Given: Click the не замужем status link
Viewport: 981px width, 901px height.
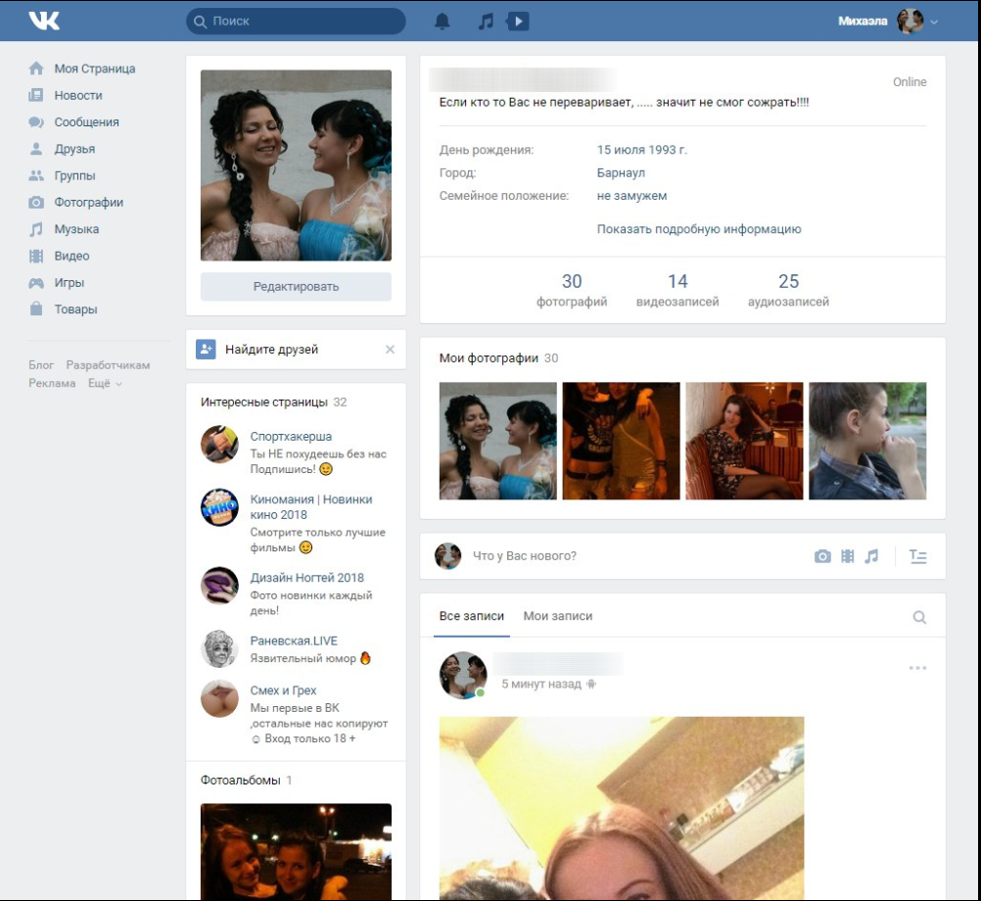Looking at the screenshot, I should (631, 196).
